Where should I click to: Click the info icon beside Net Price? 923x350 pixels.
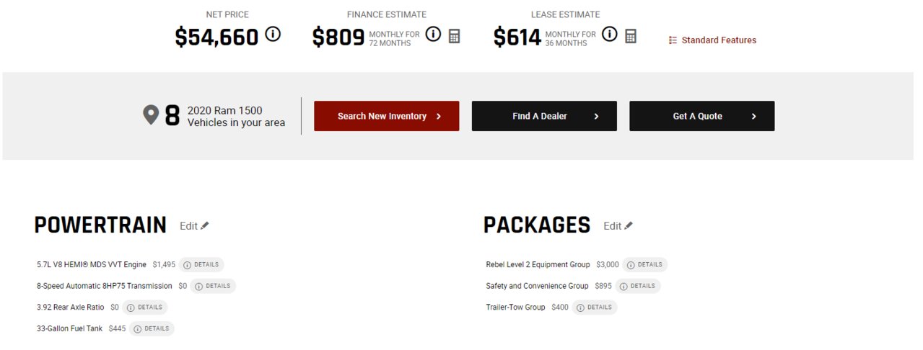273,34
